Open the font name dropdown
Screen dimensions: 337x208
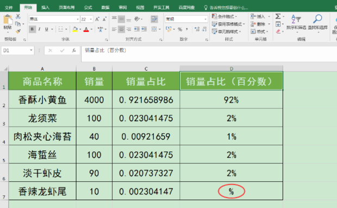78,20
